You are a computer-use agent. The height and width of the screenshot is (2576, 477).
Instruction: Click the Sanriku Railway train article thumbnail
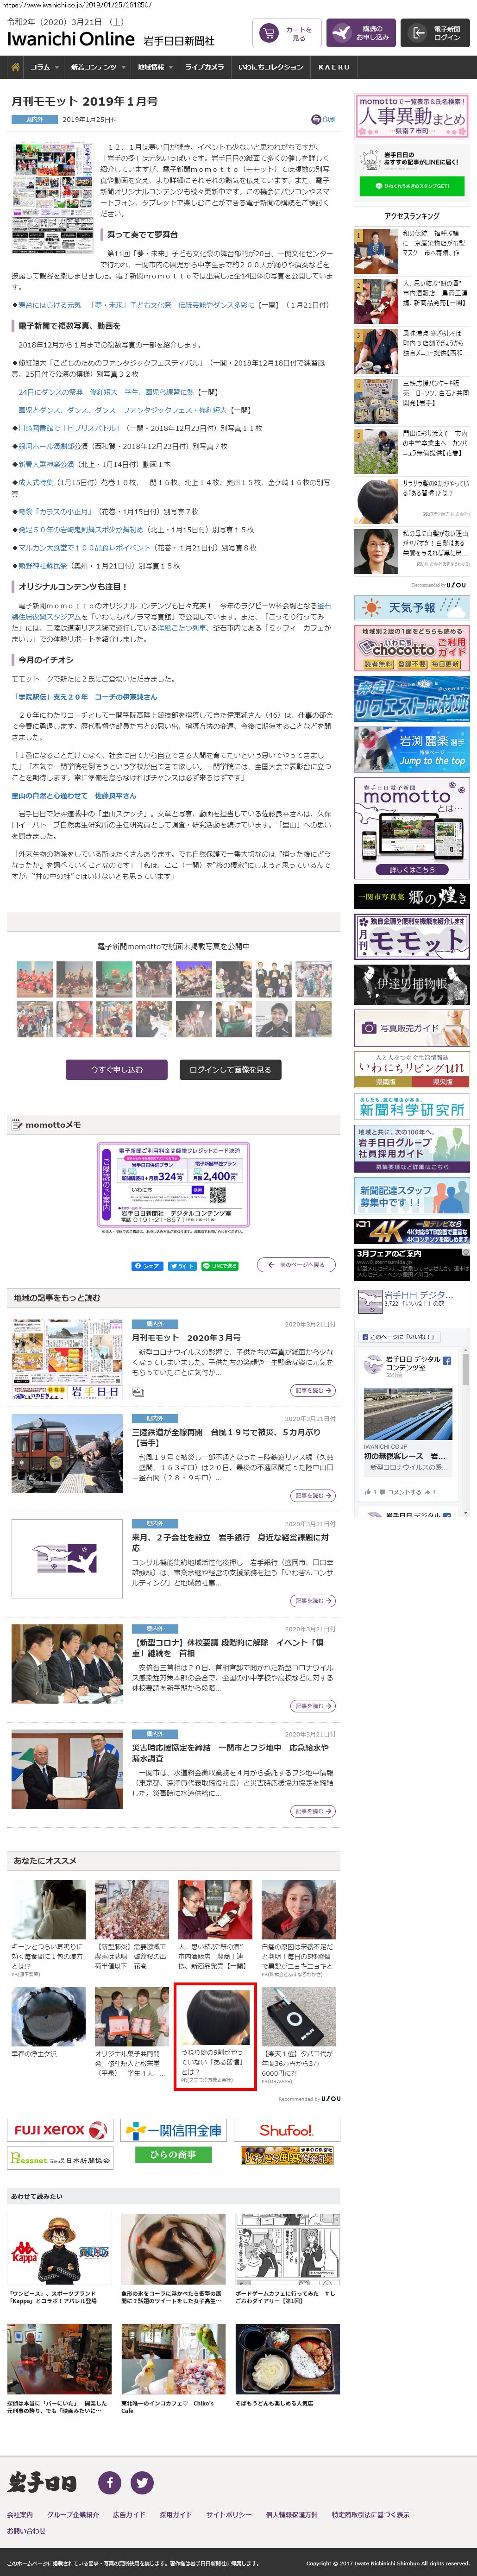coord(67,1453)
